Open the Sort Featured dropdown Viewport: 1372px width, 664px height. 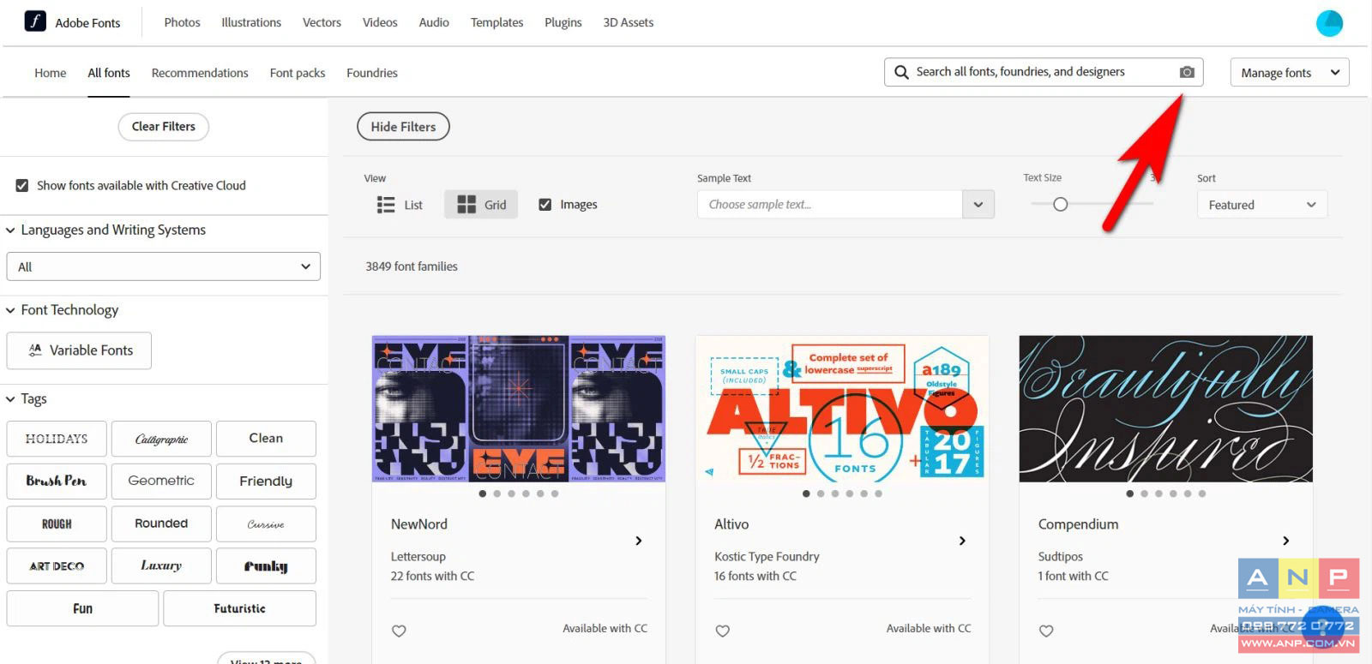1261,204
